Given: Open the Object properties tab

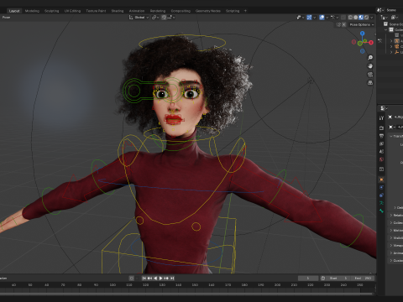Looking at the screenshot, I should (381, 180).
